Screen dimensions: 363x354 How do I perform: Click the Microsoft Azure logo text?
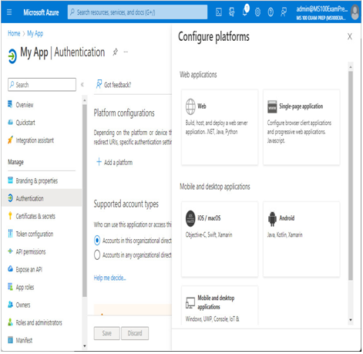point(41,12)
